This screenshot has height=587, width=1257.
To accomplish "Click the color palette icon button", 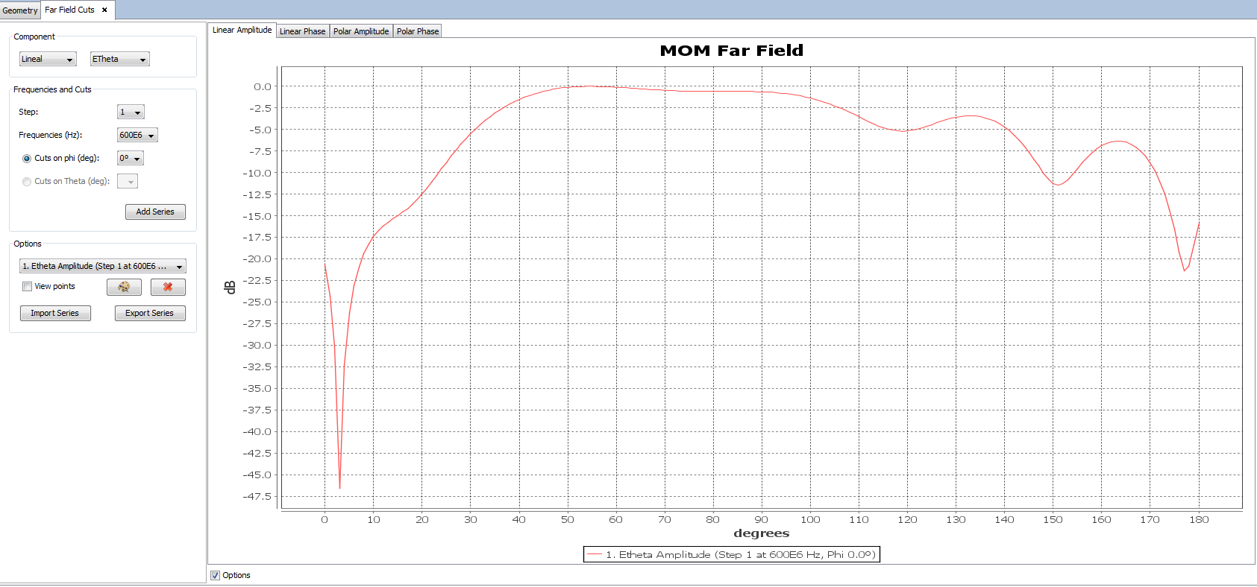I will pyautogui.click(x=124, y=287).
